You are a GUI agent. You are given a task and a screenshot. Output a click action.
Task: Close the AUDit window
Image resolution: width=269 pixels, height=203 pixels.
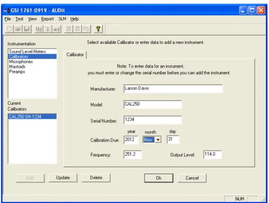coord(261,10)
